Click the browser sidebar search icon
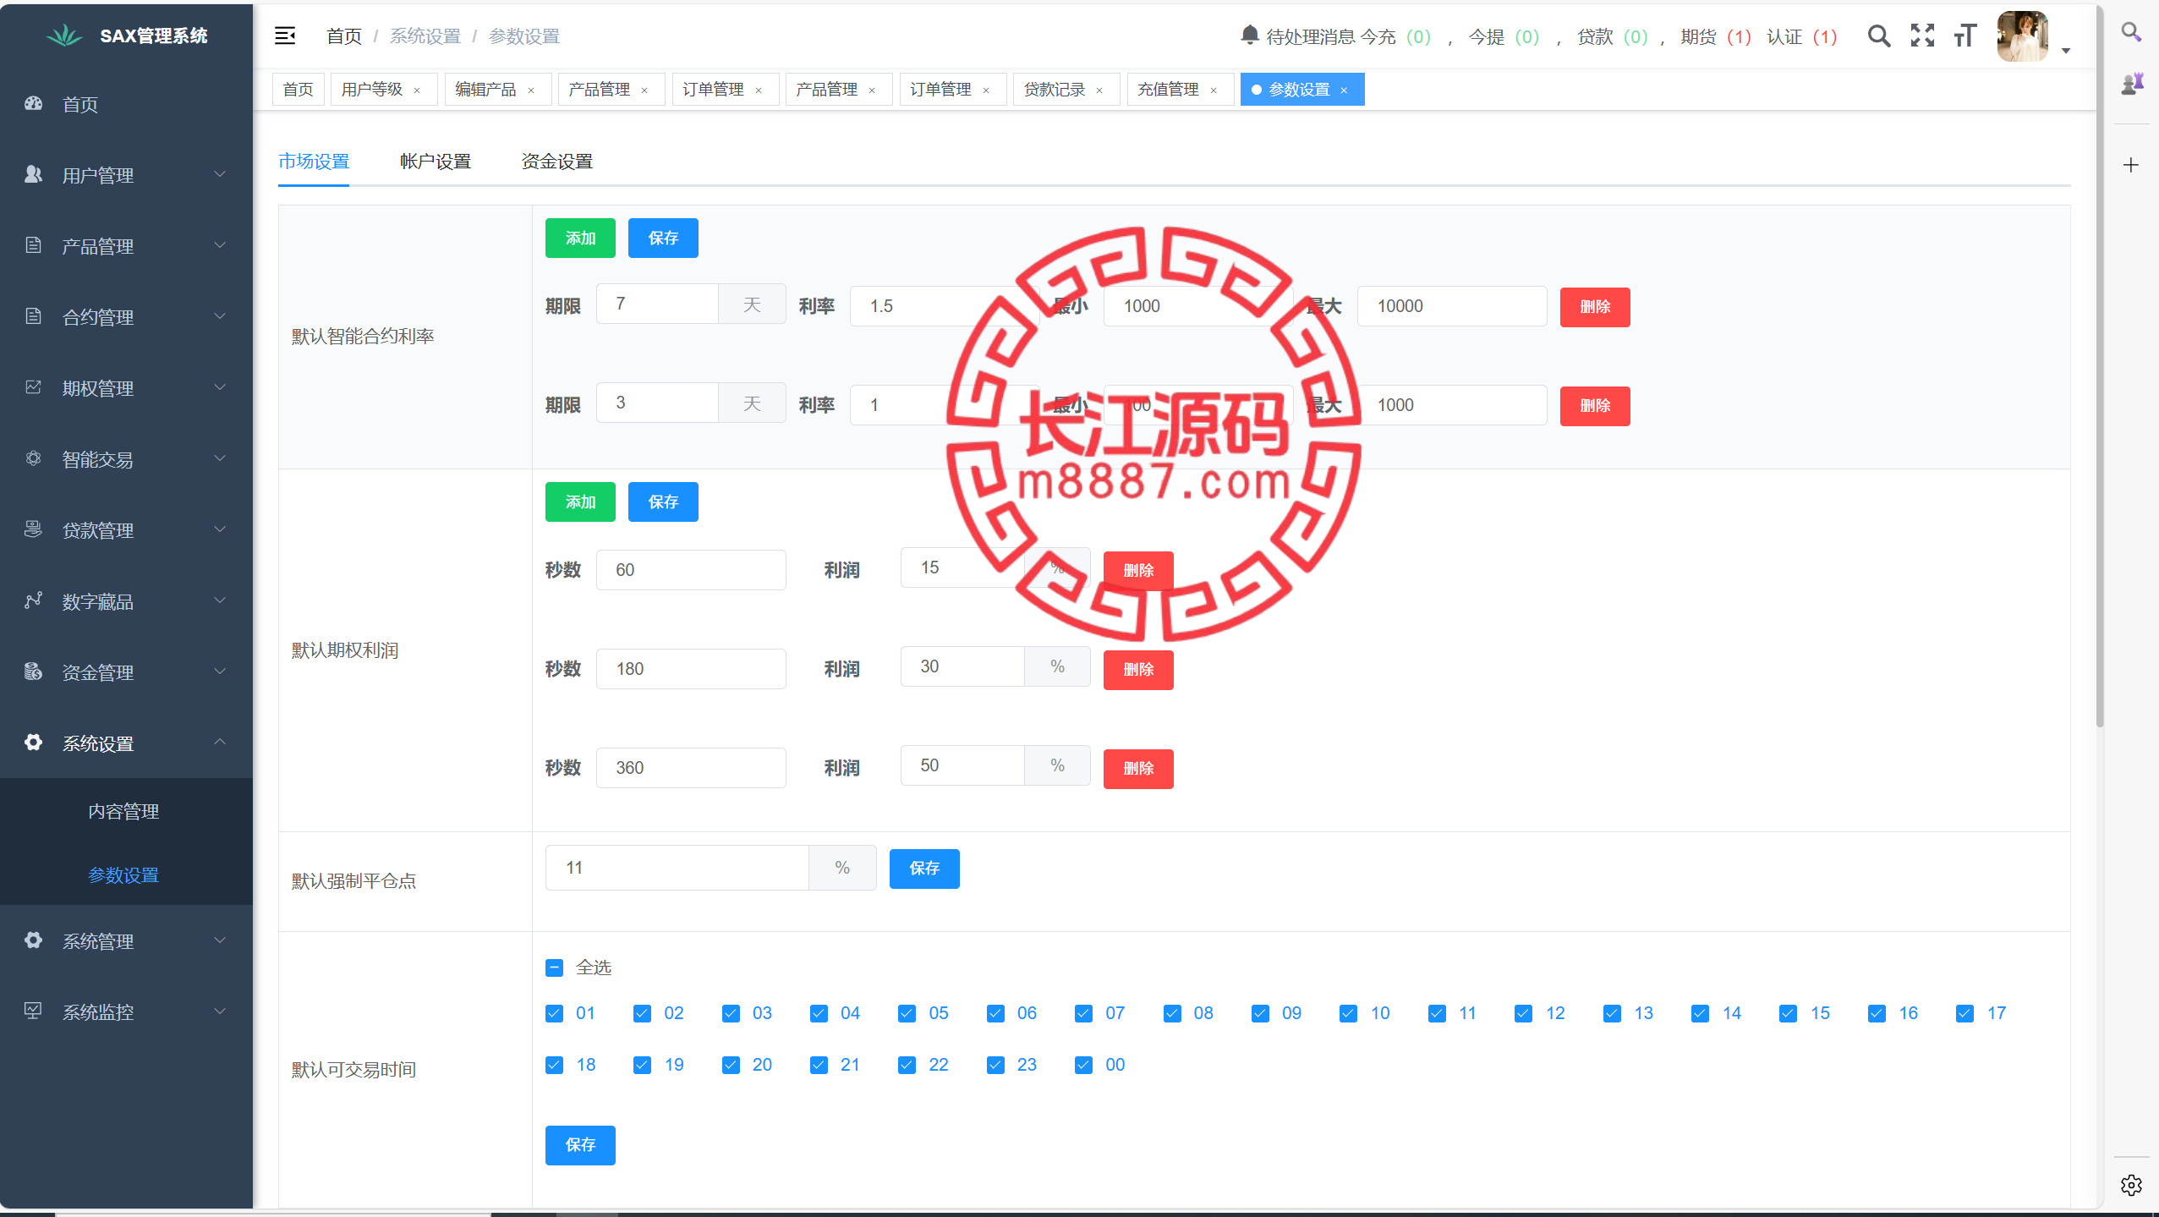 (x=2131, y=32)
